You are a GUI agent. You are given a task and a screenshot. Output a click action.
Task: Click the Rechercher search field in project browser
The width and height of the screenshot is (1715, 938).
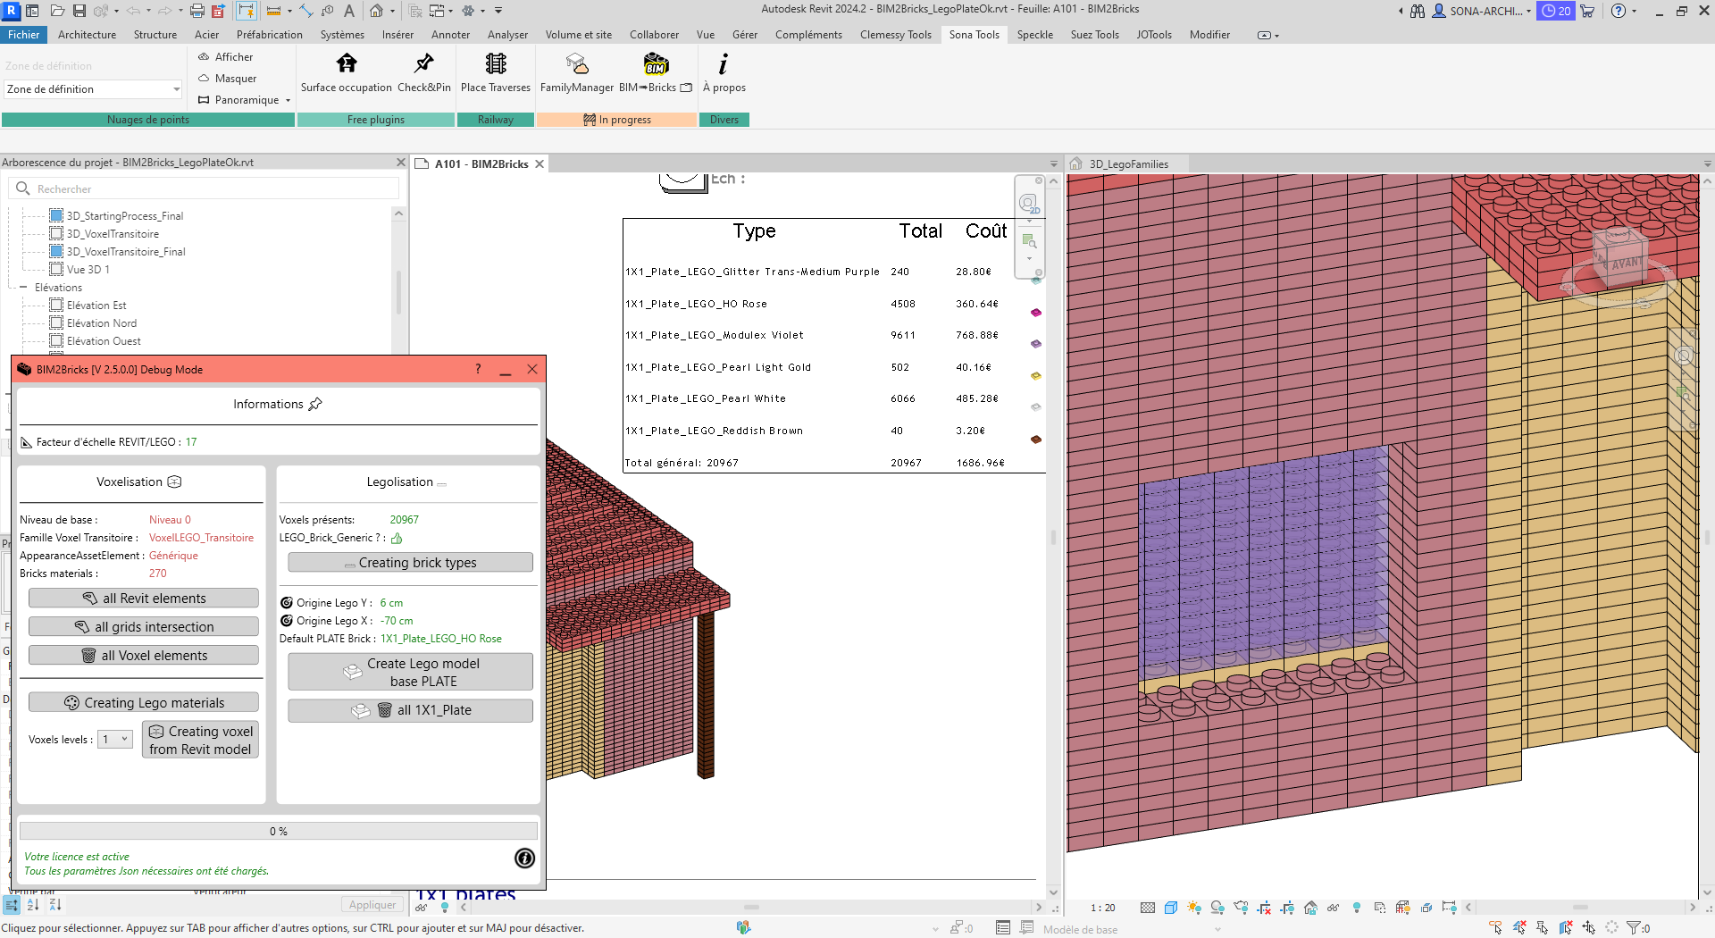205,189
